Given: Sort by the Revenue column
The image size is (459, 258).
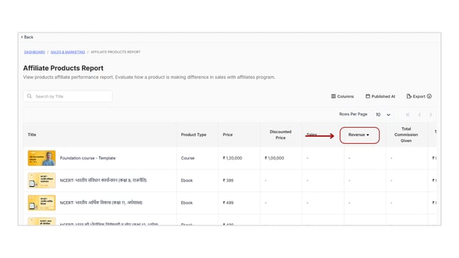Looking at the screenshot, I should [x=359, y=135].
